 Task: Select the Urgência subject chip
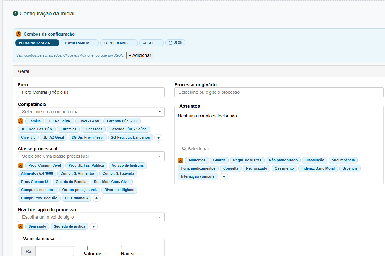[x=350, y=168]
